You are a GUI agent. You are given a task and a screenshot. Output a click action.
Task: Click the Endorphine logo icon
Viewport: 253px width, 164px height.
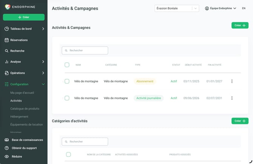[8, 7]
